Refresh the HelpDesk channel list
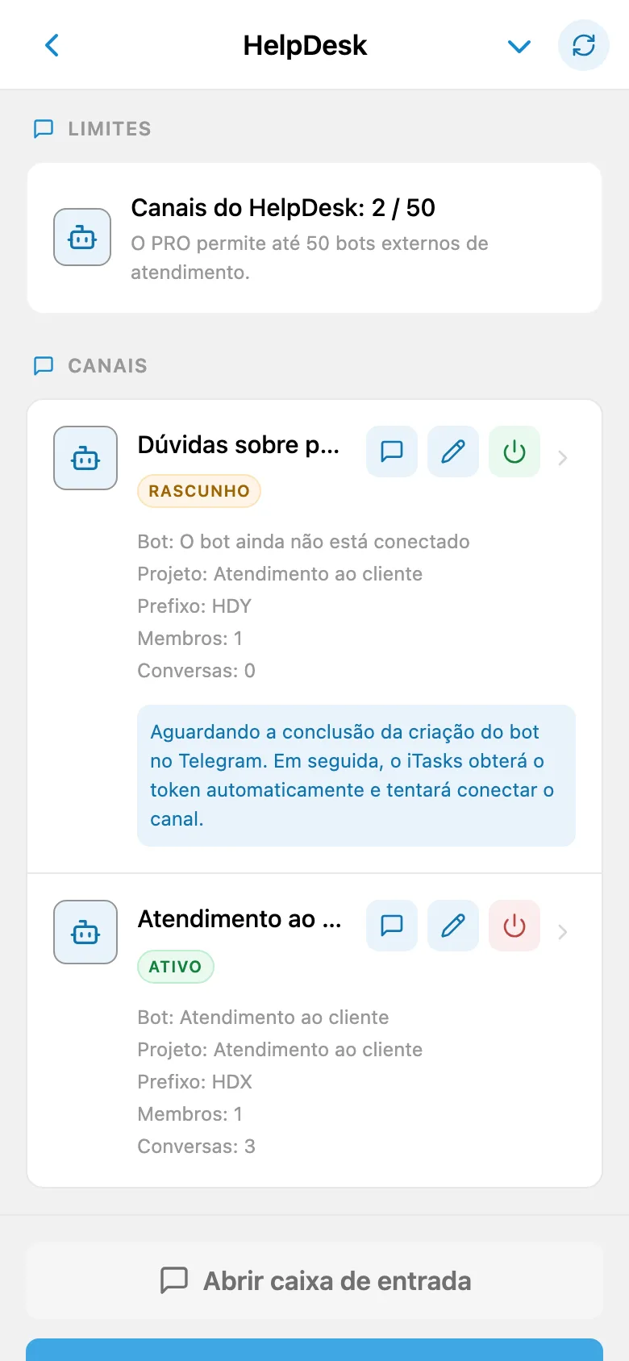629x1361 pixels. tap(584, 45)
